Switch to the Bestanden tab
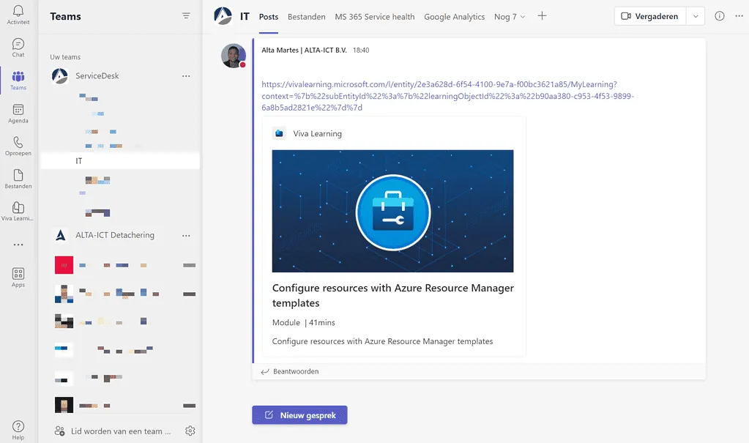Viewport: 749px width, 443px height. (x=306, y=17)
